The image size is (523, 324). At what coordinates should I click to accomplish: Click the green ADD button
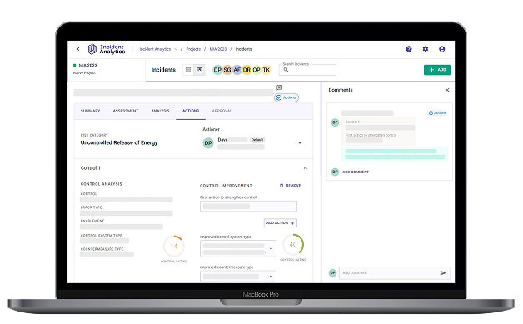(437, 70)
